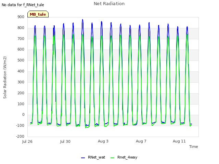Click the -200 y-axis tick label

point(20,136)
